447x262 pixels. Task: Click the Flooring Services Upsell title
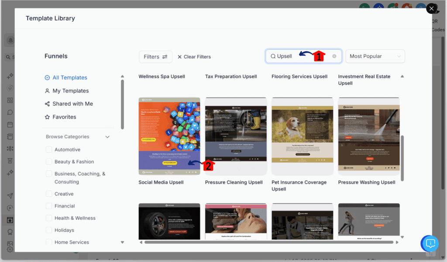(x=299, y=76)
